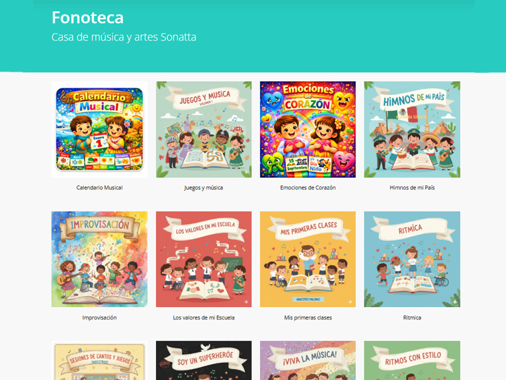Choose the Mis primeras clases cover
The image size is (506, 380).
coord(308,259)
